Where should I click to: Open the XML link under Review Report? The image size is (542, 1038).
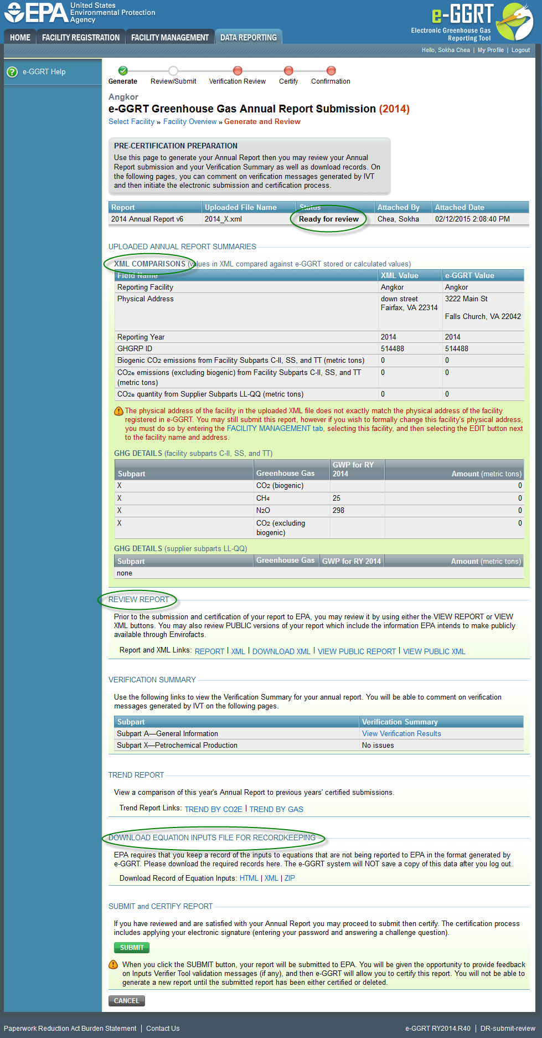[x=238, y=651]
